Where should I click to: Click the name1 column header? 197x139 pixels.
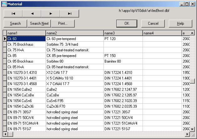[26, 33]
